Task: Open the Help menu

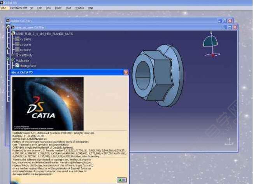Action: point(90,8)
